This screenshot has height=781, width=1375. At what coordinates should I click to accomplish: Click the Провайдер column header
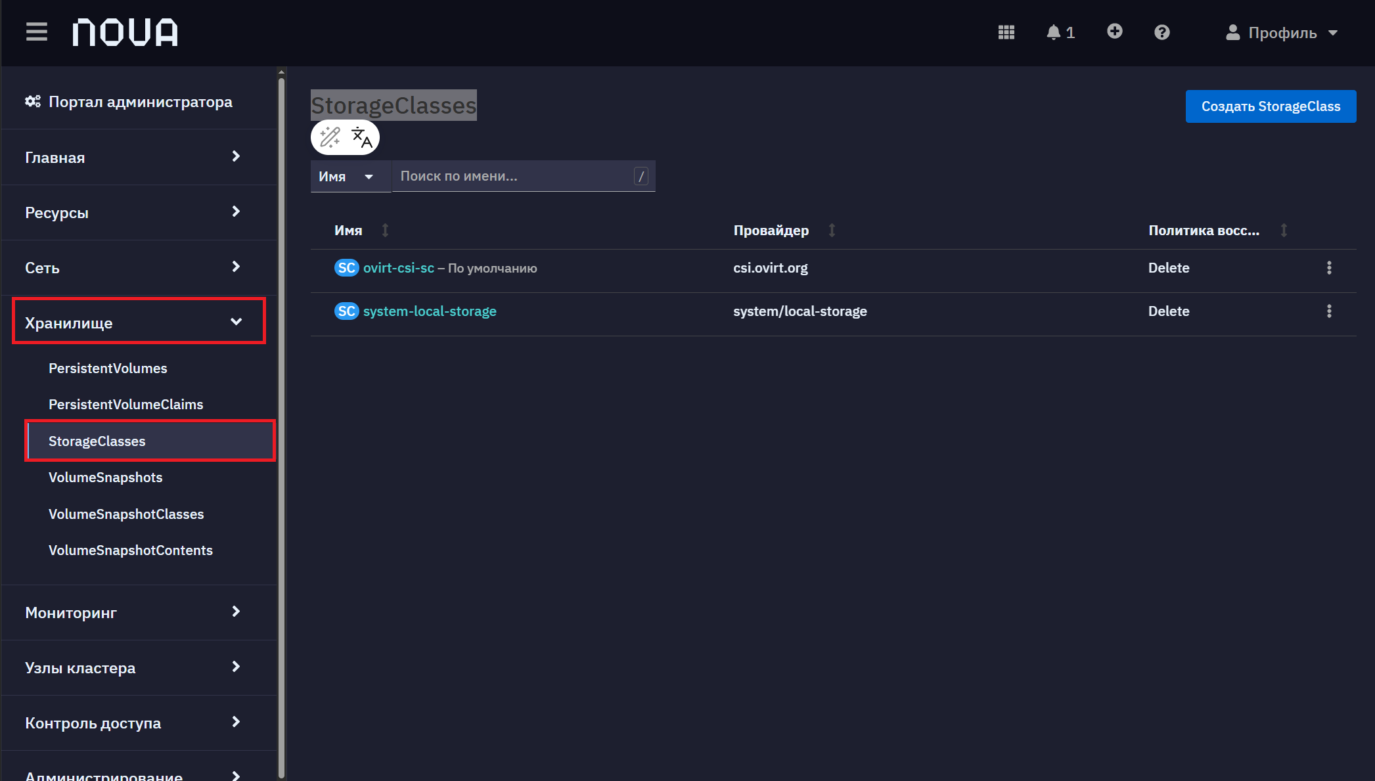click(771, 231)
